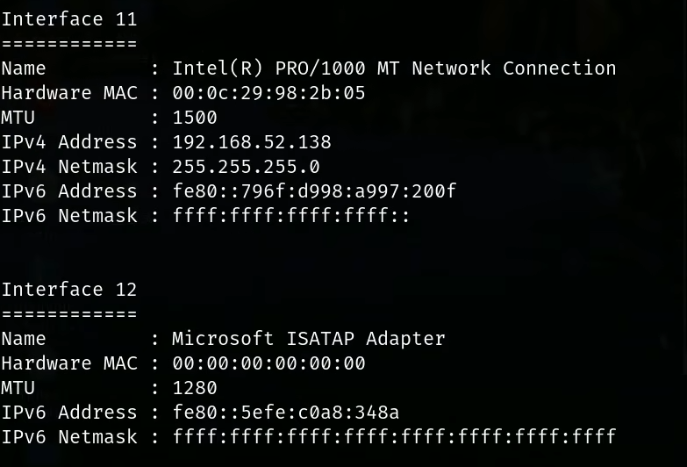Click the Microsoft ISATAP Adapter name

coord(309,339)
